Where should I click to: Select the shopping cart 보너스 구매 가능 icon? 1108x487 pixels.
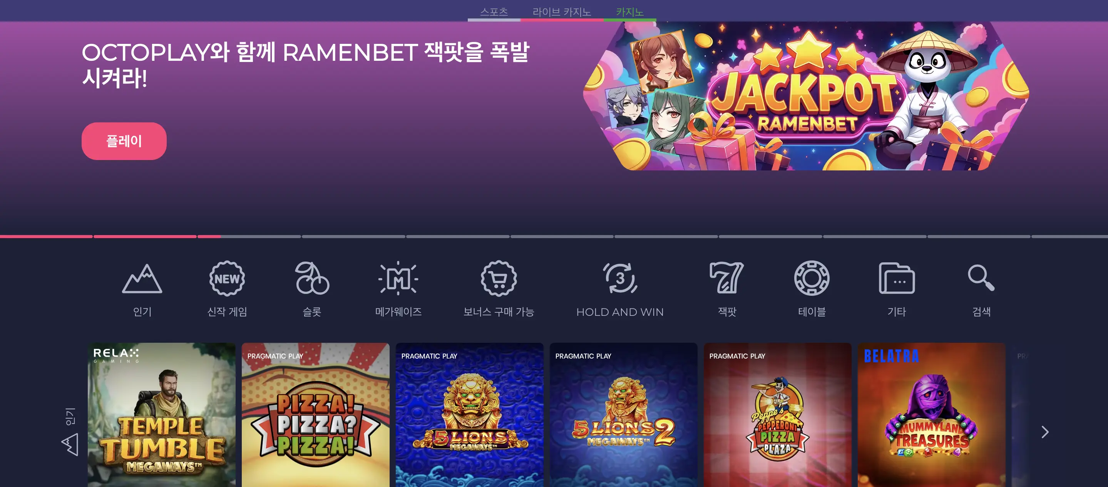[x=499, y=279]
